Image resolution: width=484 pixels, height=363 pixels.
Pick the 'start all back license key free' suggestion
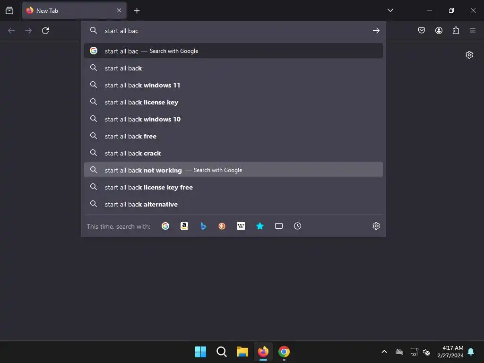(233, 187)
